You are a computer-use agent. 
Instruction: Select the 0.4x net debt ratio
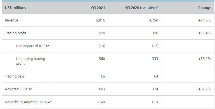point(102,102)
